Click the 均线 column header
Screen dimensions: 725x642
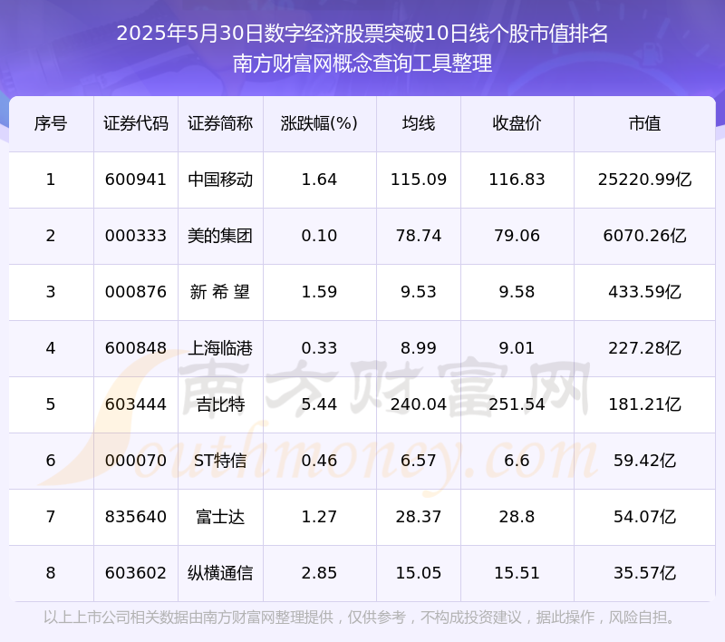(419, 123)
